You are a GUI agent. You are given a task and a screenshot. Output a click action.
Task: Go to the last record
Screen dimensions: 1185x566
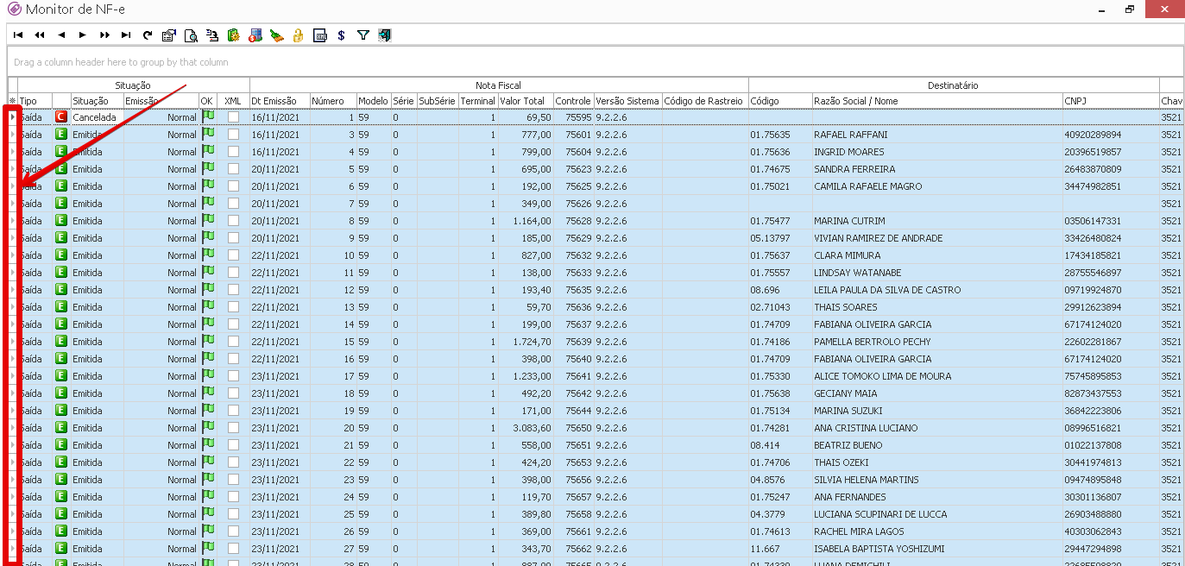tap(126, 35)
